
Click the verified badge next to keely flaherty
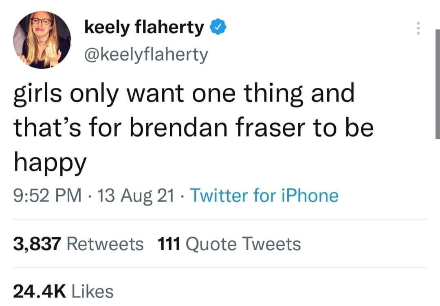[x=217, y=26]
